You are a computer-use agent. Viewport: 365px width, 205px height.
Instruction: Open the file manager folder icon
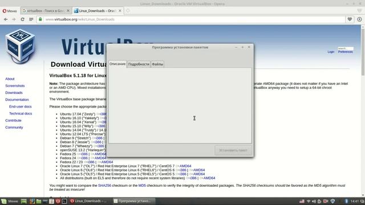click(39, 201)
